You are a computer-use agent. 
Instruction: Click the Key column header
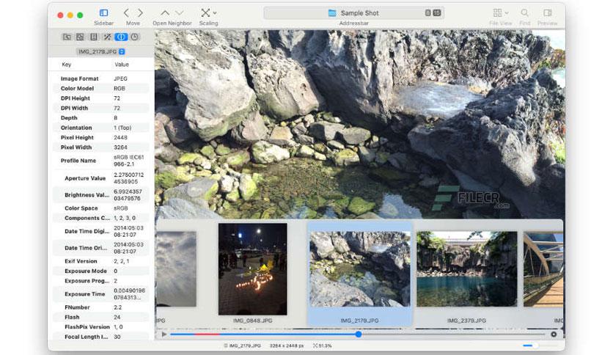tap(67, 65)
